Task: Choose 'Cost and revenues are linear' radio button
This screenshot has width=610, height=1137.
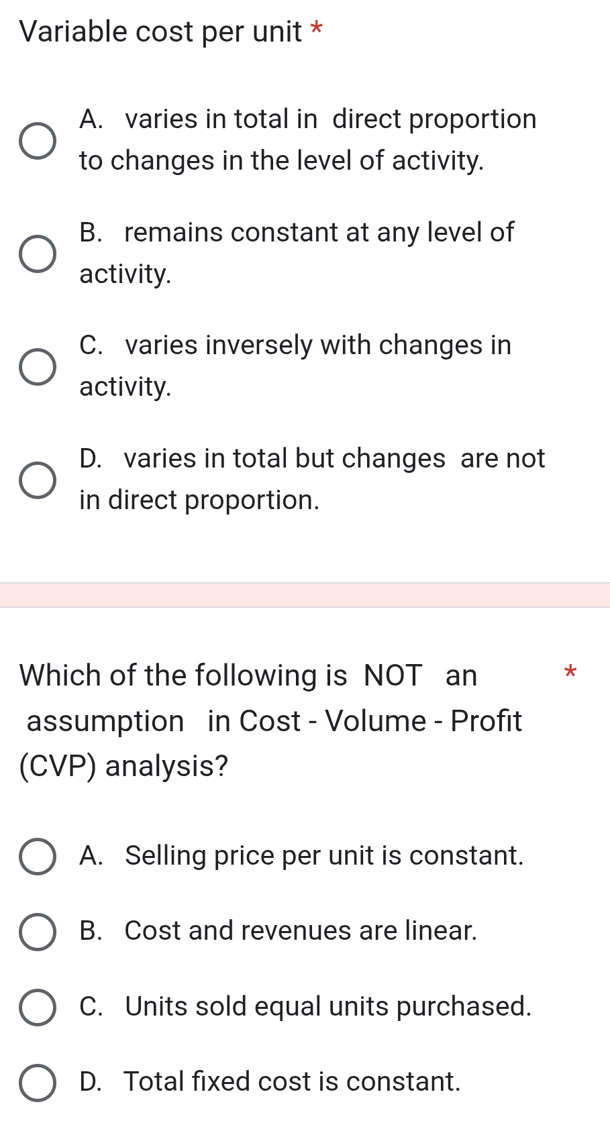Action: [x=37, y=932]
